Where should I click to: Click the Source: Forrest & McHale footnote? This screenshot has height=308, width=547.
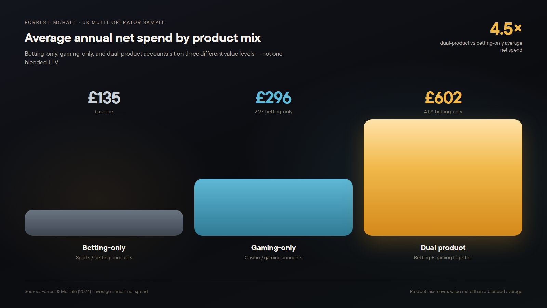tap(86, 292)
